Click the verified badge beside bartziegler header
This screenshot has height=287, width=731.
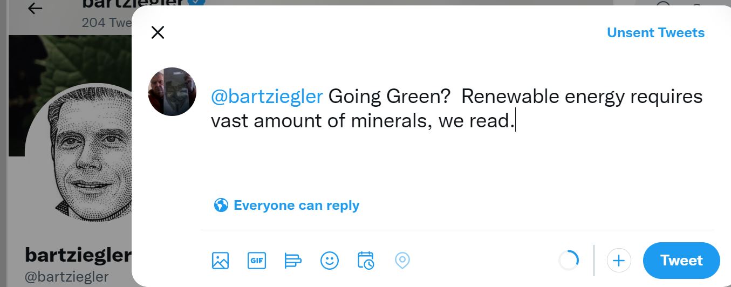[x=197, y=3]
